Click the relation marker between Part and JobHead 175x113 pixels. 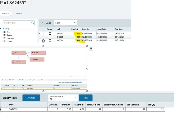(19, 57)
